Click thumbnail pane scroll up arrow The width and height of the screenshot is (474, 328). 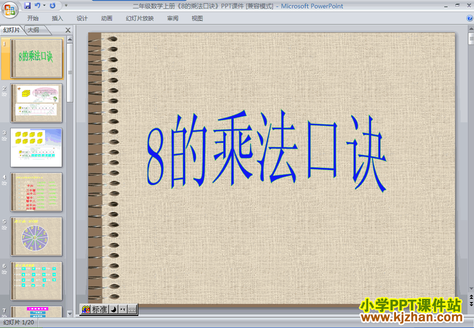click(x=70, y=39)
